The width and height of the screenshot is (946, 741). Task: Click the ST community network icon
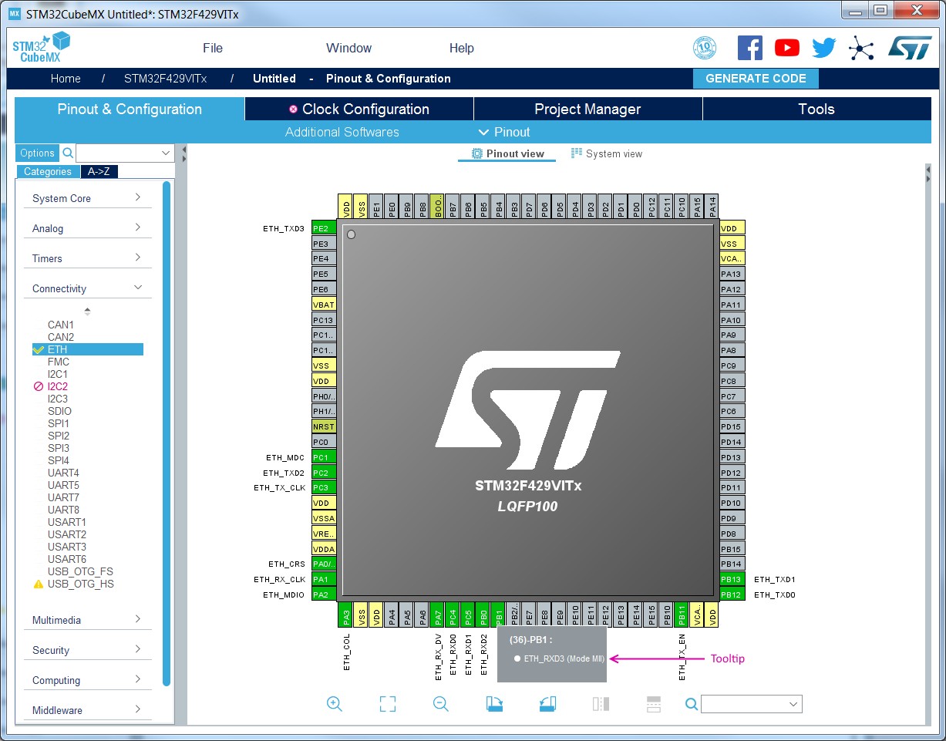[x=861, y=49]
